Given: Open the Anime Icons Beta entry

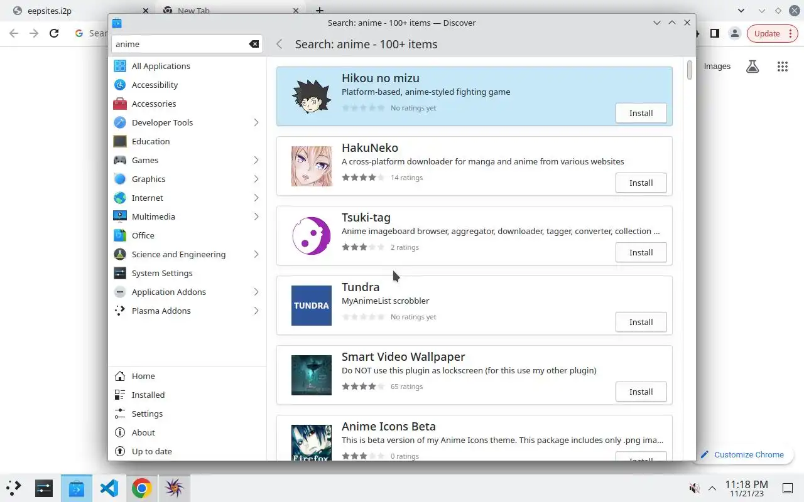Looking at the screenshot, I should [474, 438].
